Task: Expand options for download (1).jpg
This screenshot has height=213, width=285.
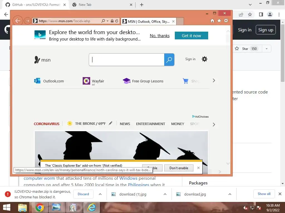Action: click(165, 194)
